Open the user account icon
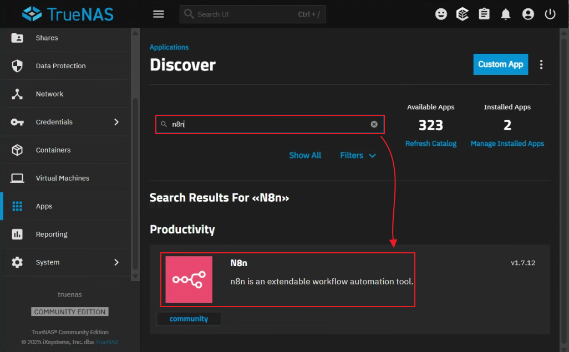Image resolution: width=569 pixels, height=352 pixels. coord(528,14)
